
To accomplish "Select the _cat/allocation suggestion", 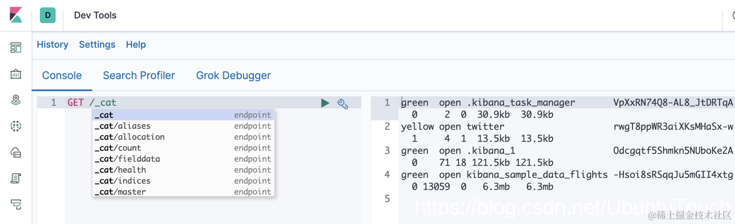I will tap(183, 137).
